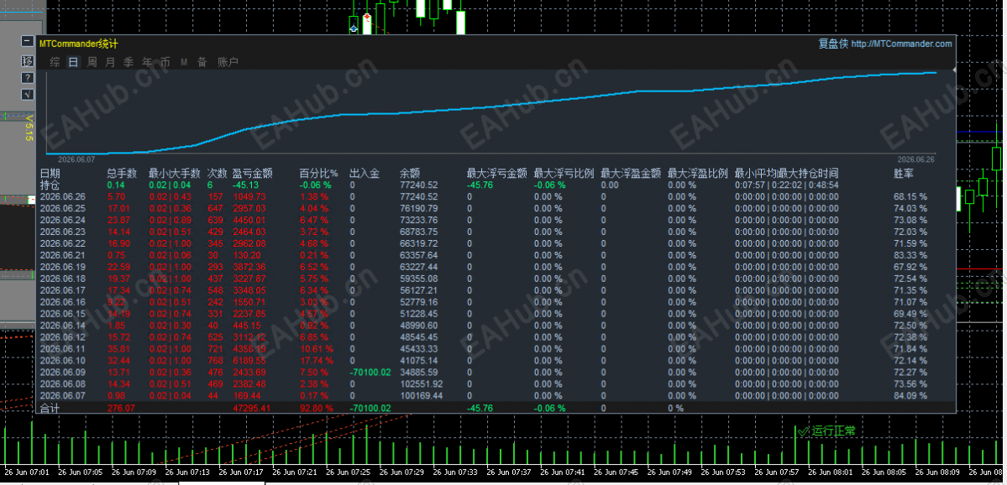The width and height of the screenshot is (1007, 485).
Task: Open the 币 symbol tab
Action: (x=165, y=62)
